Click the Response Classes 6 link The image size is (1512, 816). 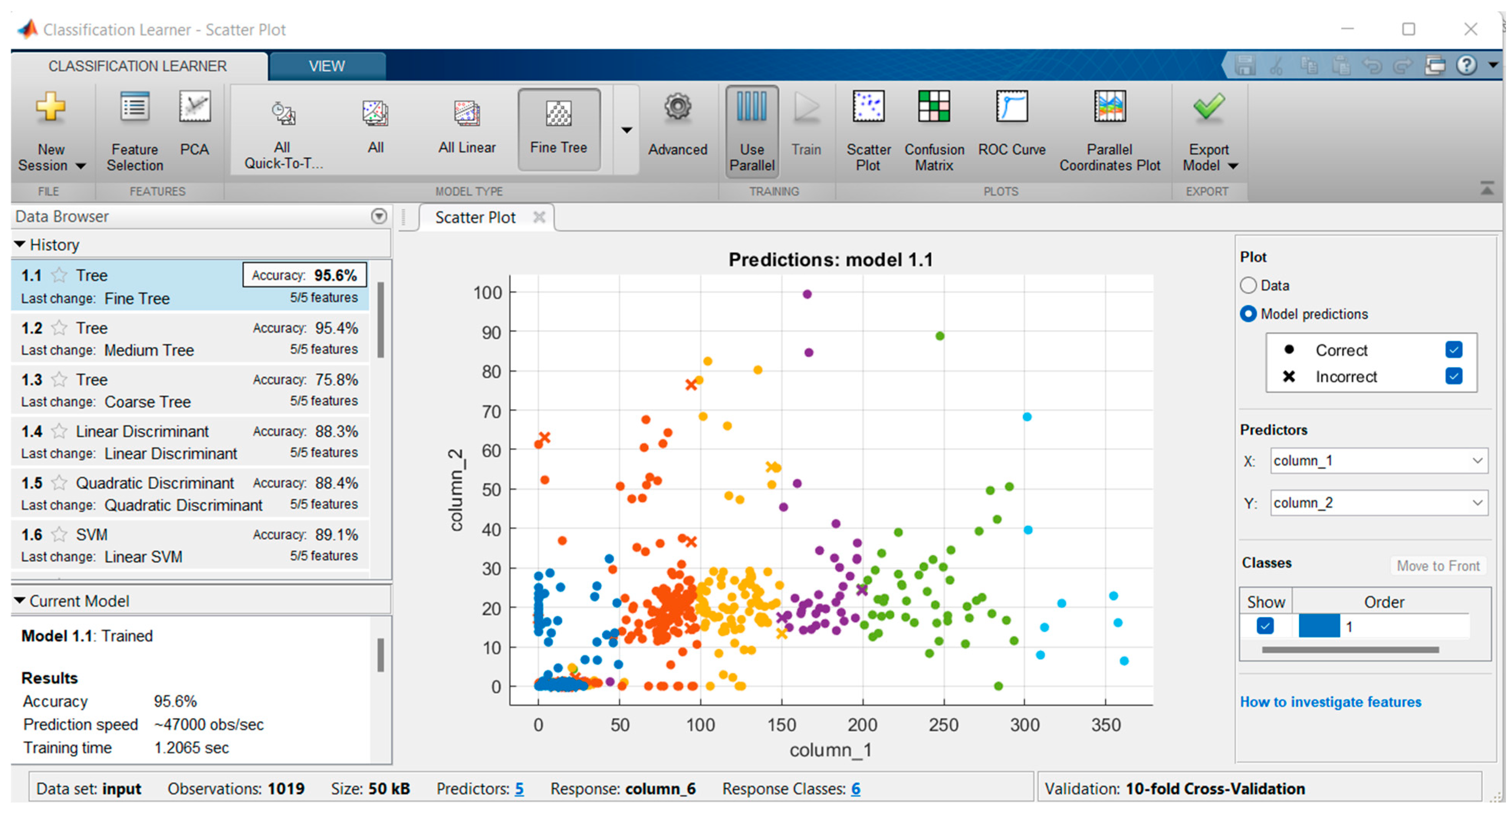[855, 788]
